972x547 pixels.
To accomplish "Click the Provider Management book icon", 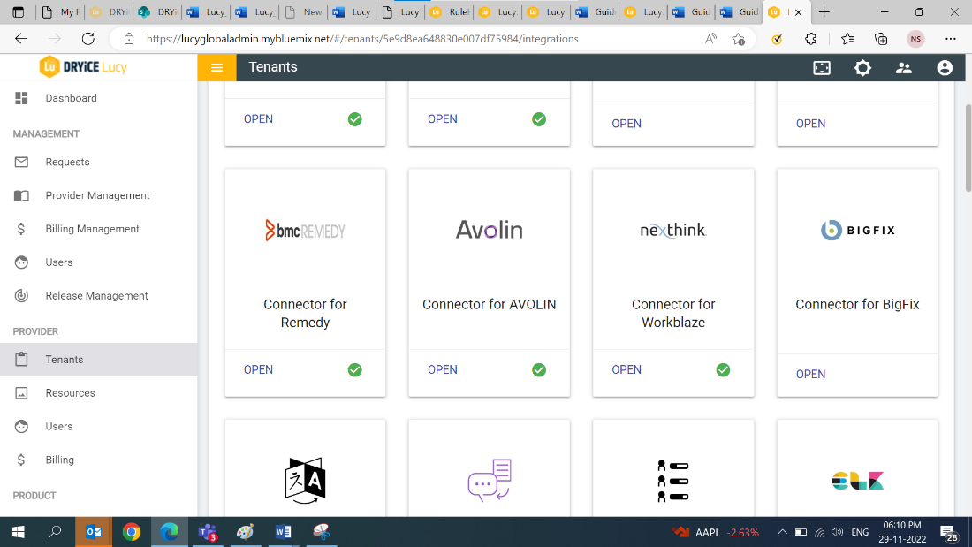I will point(21,195).
